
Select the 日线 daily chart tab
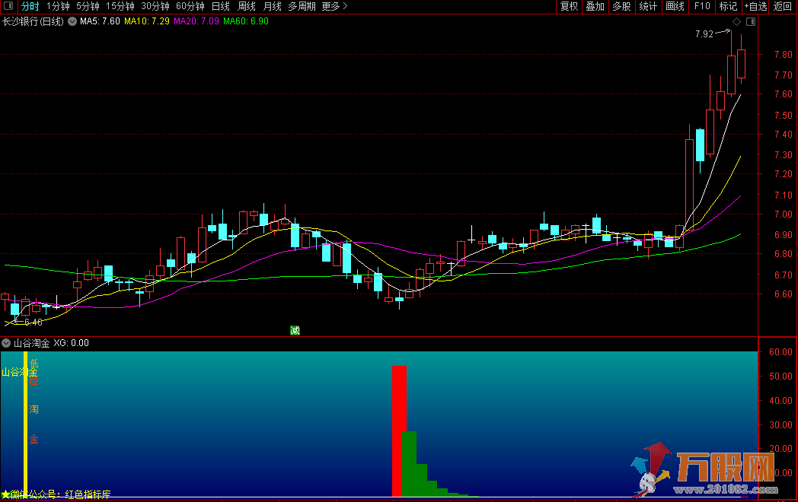click(x=220, y=6)
